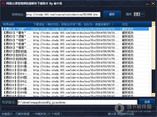
Task: Click the vertical scrollbar thumb
Action: point(153,47)
